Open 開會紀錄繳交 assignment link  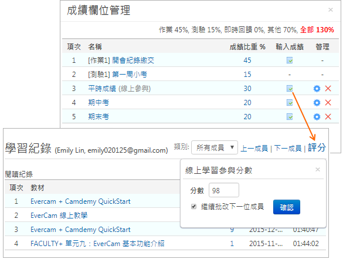pos(133,60)
